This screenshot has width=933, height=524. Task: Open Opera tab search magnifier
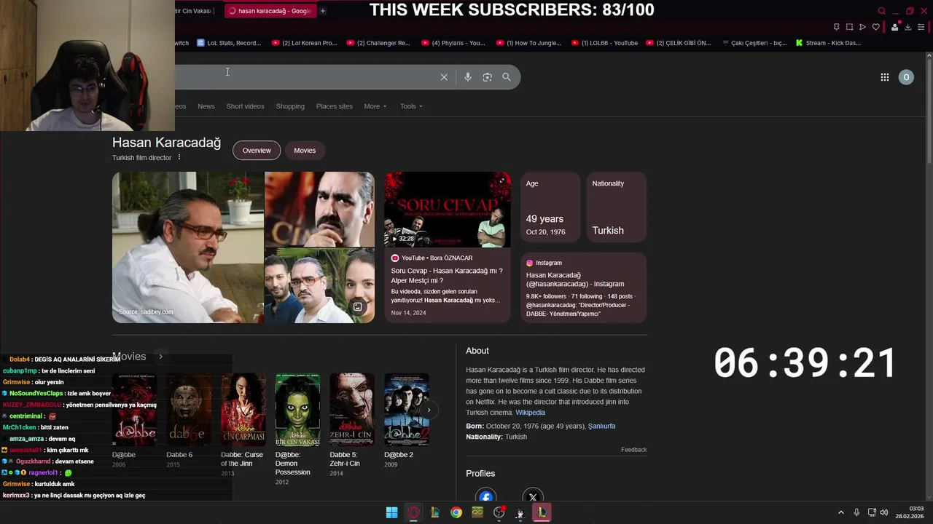pos(881,11)
